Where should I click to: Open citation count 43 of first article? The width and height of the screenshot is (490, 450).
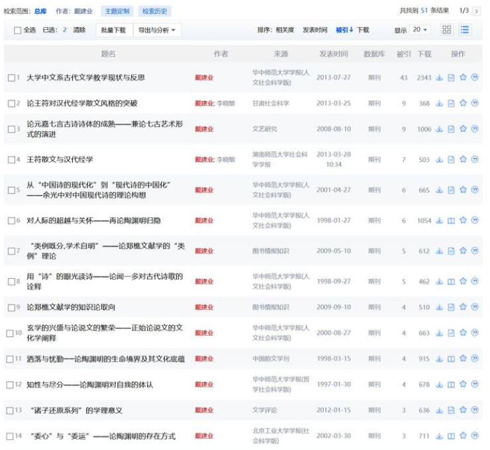point(404,78)
